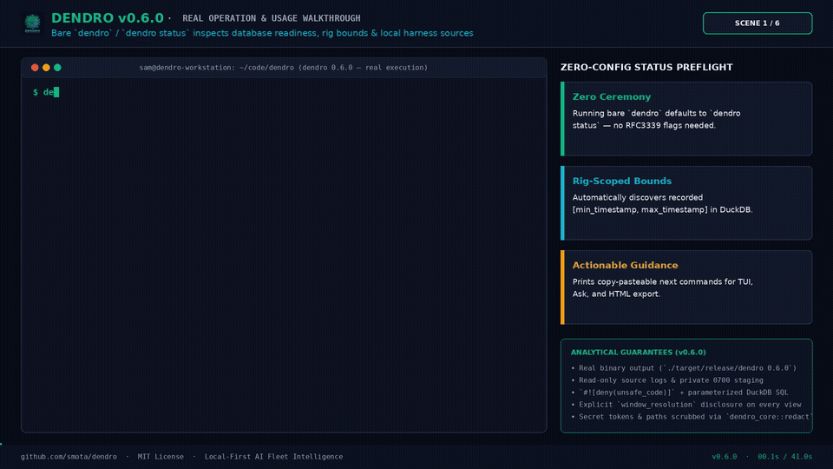833x469 pixels.
Task: Click 'MIT License' in footer
Action: click(161, 457)
